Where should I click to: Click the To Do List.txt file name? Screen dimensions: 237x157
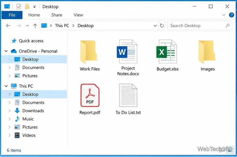pyautogui.click(x=128, y=112)
